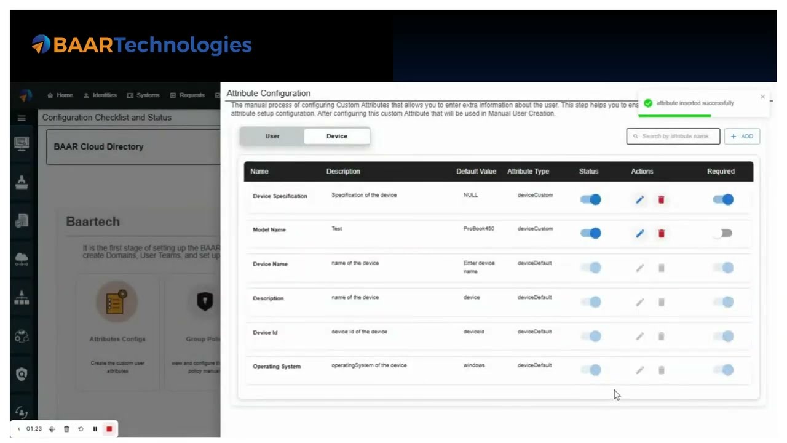Toggle Status switch for Device Name
Screen dimensions: 787x443
pos(591,268)
